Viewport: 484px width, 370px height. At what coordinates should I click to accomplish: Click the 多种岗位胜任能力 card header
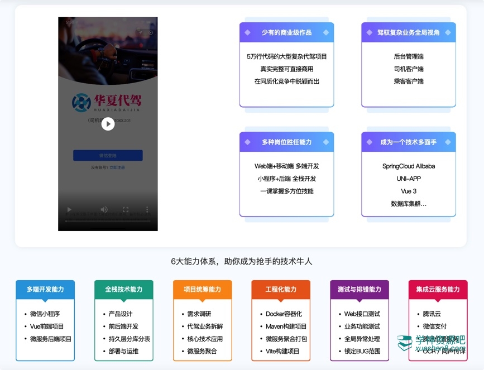286,142
